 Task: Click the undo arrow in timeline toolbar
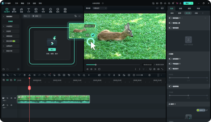[15, 75]
